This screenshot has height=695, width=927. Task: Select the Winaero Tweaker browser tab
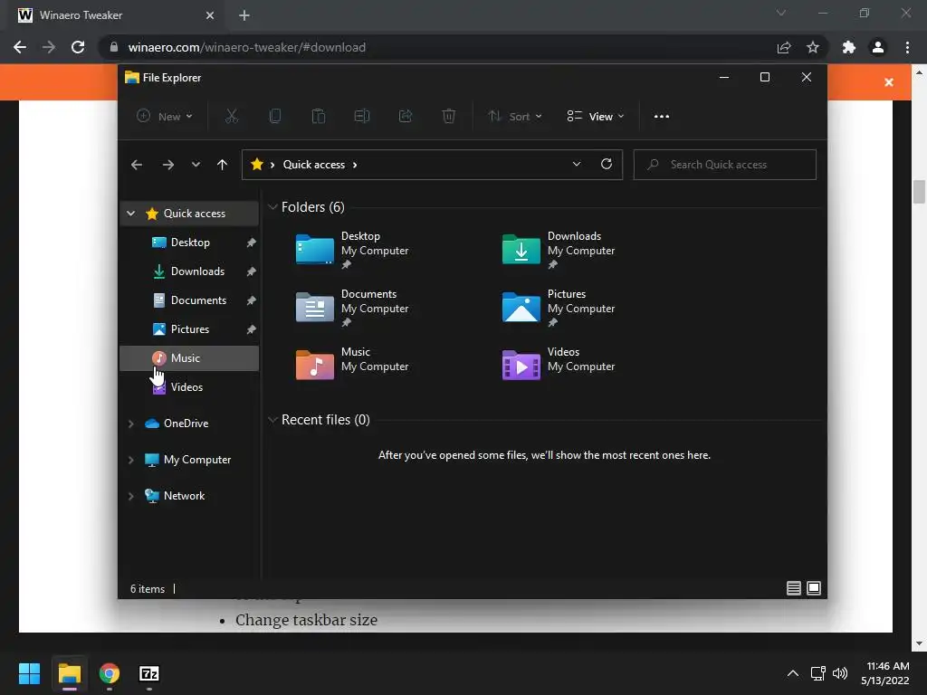coord(115,15)
